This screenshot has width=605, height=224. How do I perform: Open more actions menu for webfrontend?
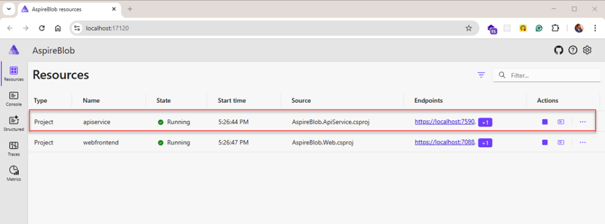[x=583, y=142]
